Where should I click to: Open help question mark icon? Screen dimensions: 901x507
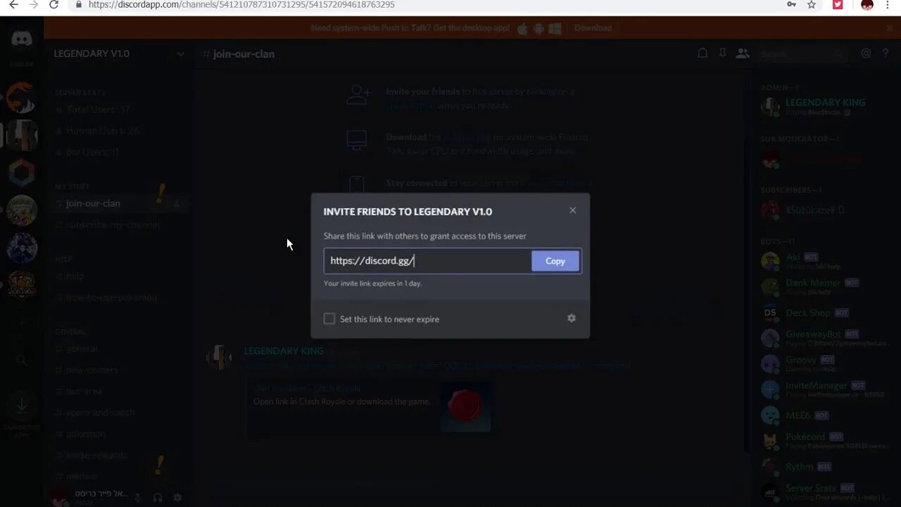[886, 54]
